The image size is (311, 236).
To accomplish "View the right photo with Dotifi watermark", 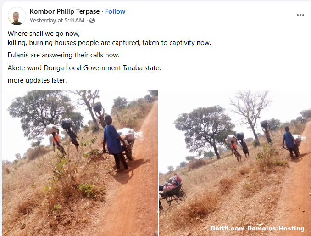I will tap(235, 163).
